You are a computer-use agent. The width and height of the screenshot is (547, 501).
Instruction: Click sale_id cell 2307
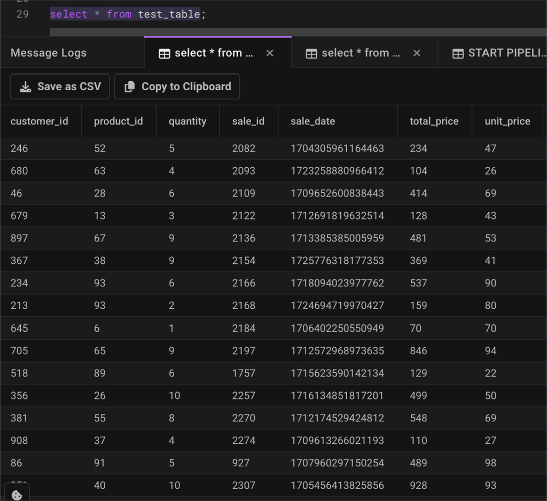coord(244,486)
